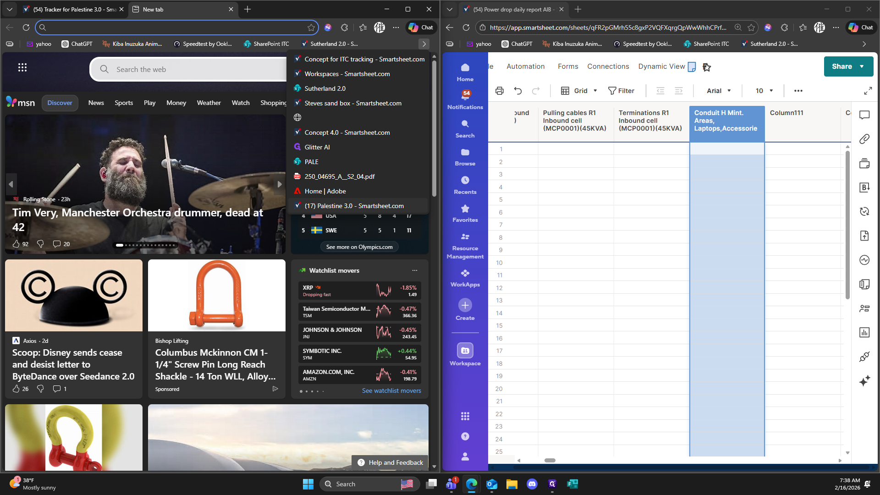The width and height of the screenshot is (880, 495).
Task: Open Notifications in Smartsheet sidebar
Action: point(465,99)
